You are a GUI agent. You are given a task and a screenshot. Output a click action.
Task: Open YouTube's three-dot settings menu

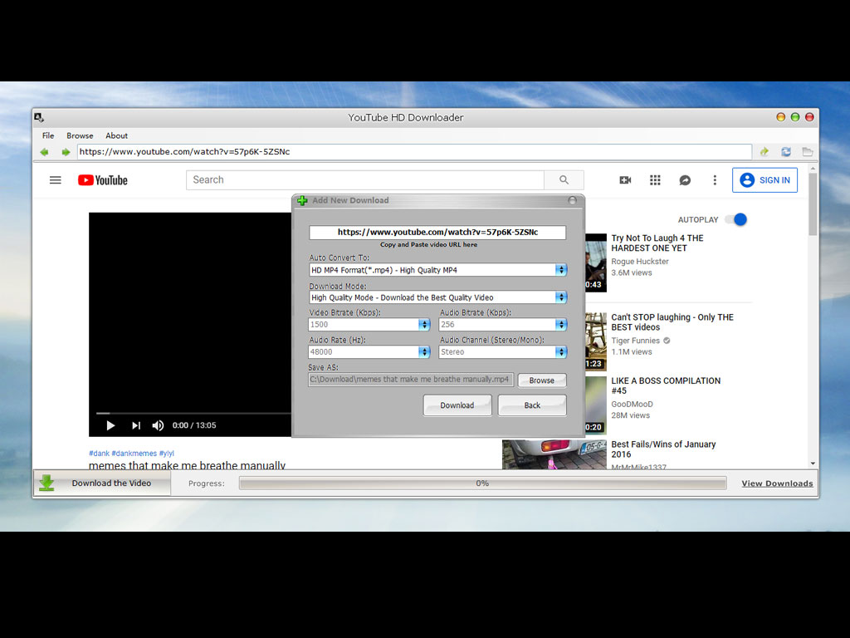[x=715, y=180]
